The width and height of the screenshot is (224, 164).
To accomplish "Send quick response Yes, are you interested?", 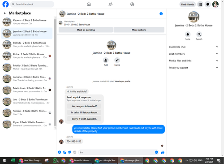I will pyautogui.click(x=84, y=106).
